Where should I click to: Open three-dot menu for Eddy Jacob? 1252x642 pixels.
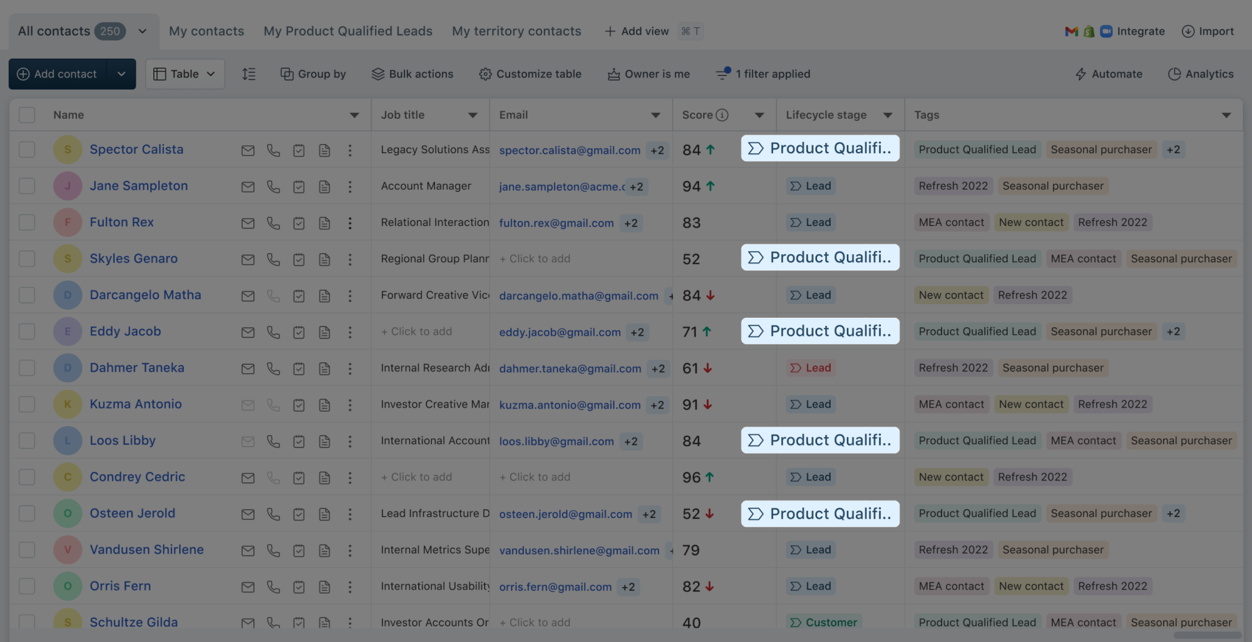350,332
